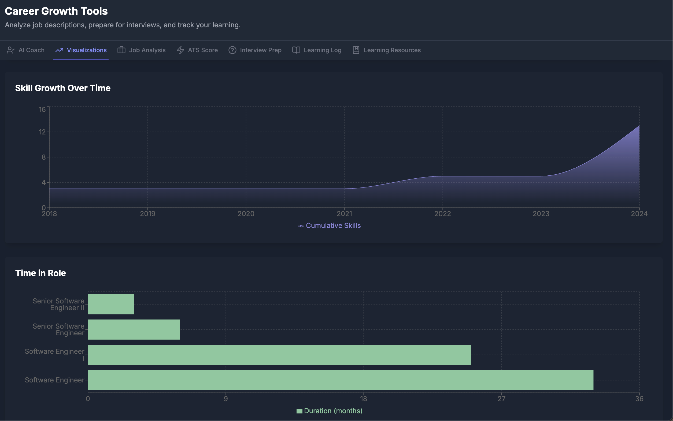Open the Job Analysis tab
Image resolution: width=673 pixels, height=421 pixels.
[147, 50]
